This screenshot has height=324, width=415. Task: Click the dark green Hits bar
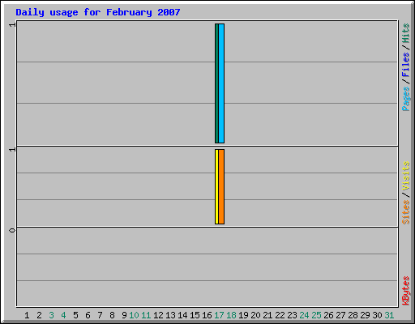click(x=216, y=83)
